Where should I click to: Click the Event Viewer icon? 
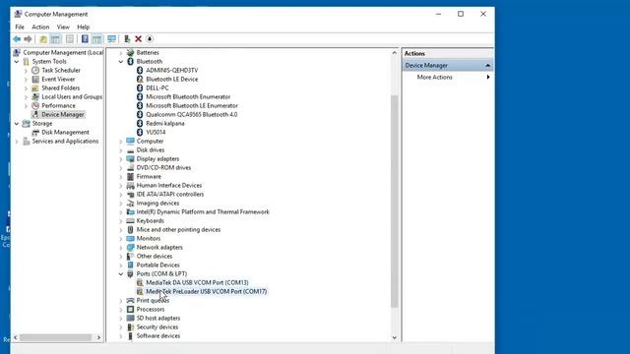click(x=35, y=79)
